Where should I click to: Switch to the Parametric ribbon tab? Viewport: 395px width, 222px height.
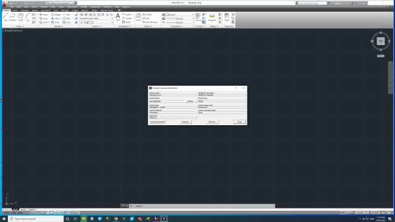[x=46, y=10]
